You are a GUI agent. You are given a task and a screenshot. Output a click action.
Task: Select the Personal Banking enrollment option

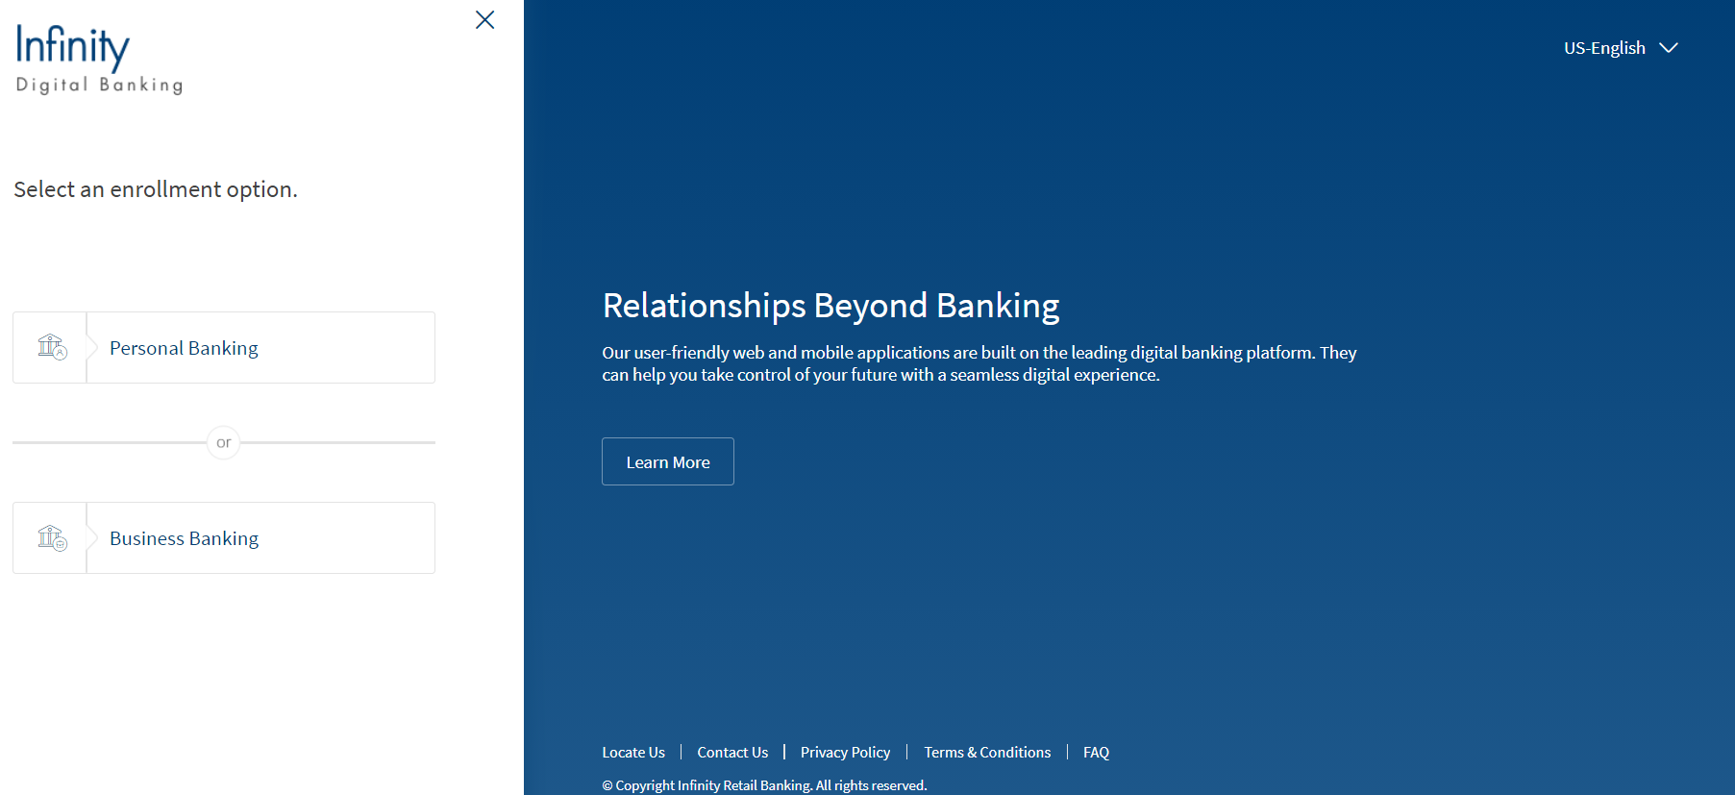tap(184, 348)
